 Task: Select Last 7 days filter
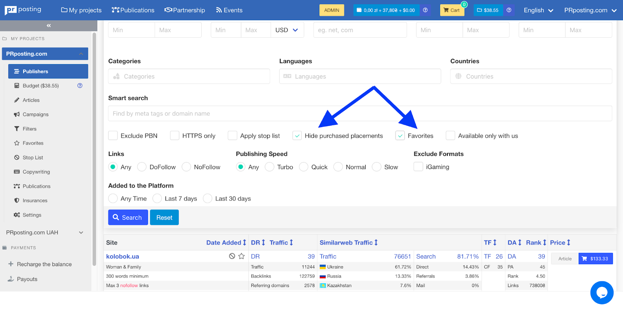click(157, 199)
